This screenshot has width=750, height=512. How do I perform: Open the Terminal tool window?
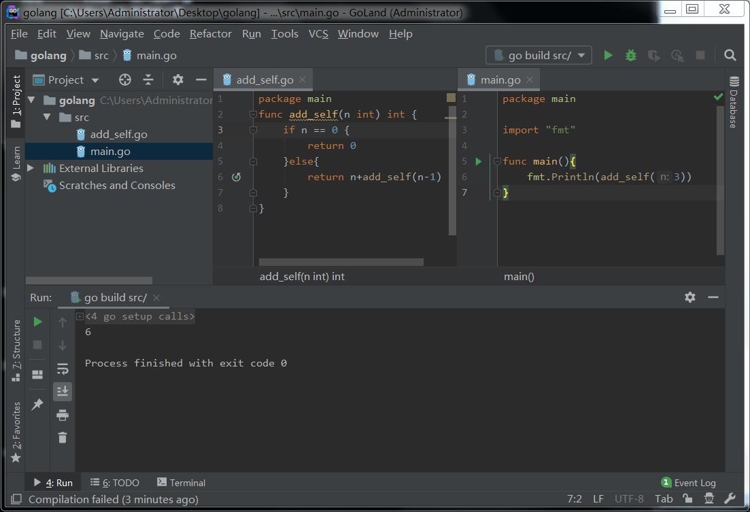click(181, 483)
